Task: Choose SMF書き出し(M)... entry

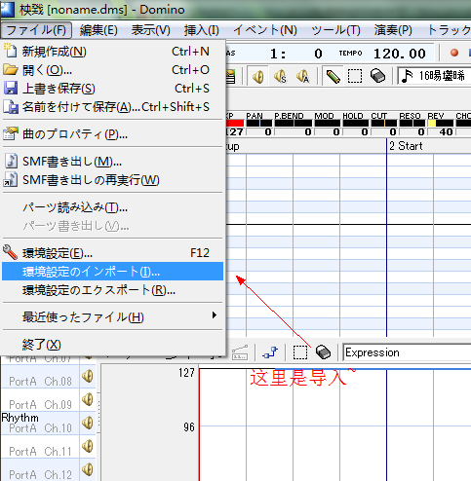Action: point(112,162)
